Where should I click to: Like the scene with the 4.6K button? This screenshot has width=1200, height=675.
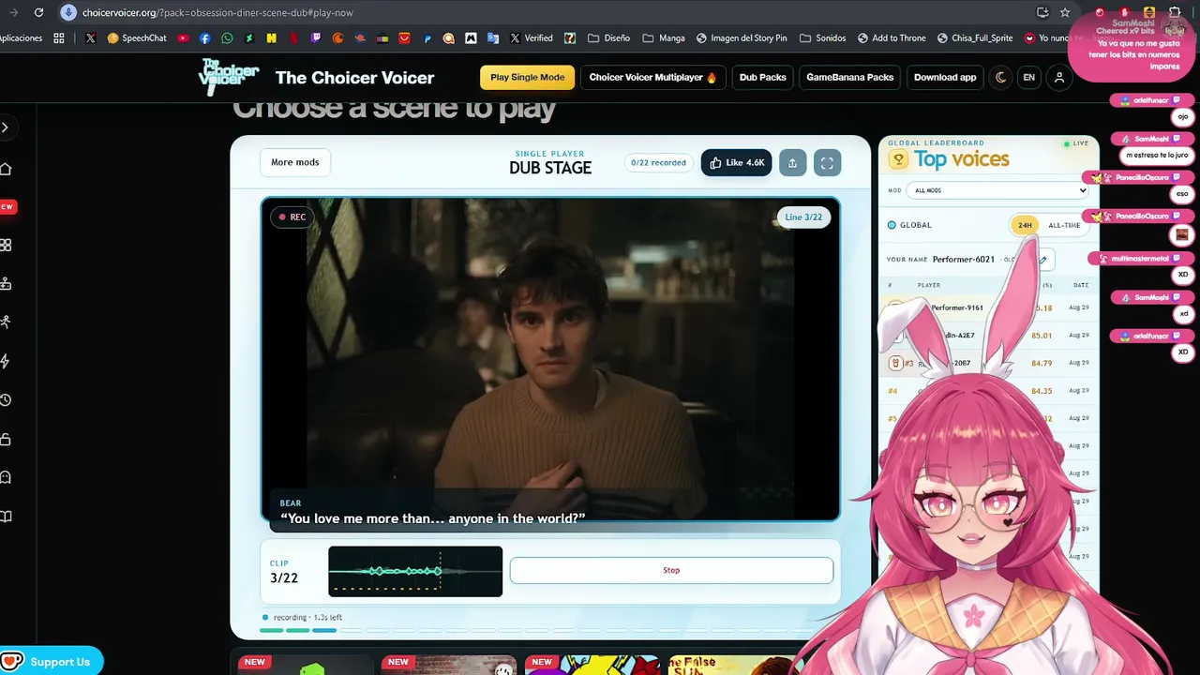[x=737, y=162]
